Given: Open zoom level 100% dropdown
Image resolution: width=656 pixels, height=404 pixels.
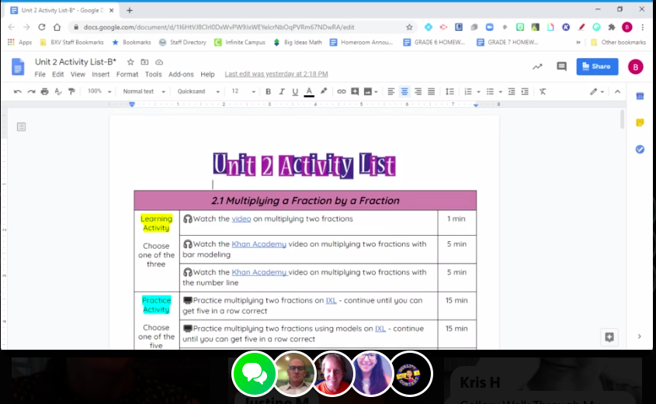Looking at the screenshot, I should [x=99, y=92].
